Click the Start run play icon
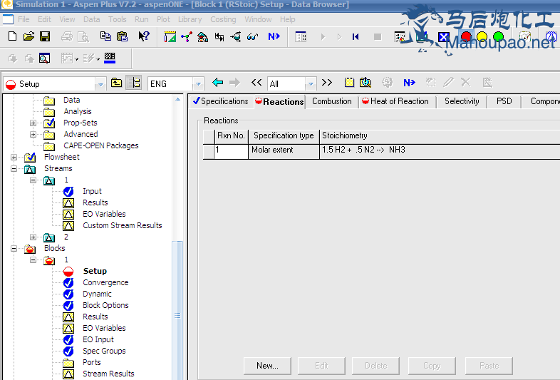This screenshot has height=380, width=560. [323, 37]
